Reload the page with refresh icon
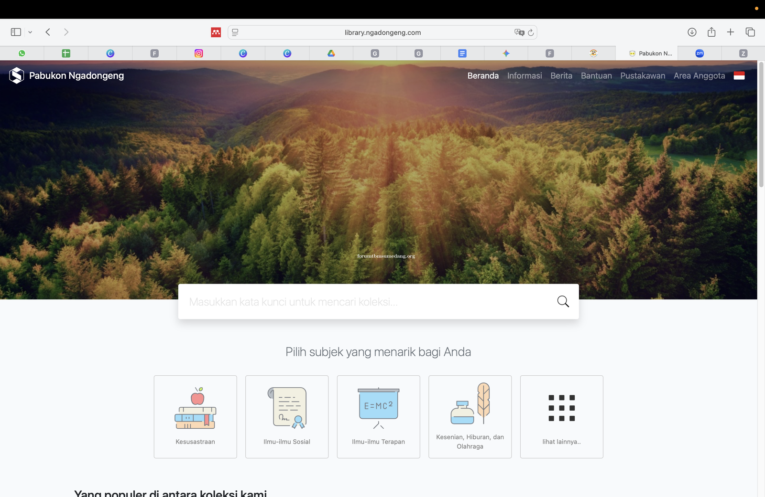The height and width of the screenshot is (497, 765). point(531,32)
